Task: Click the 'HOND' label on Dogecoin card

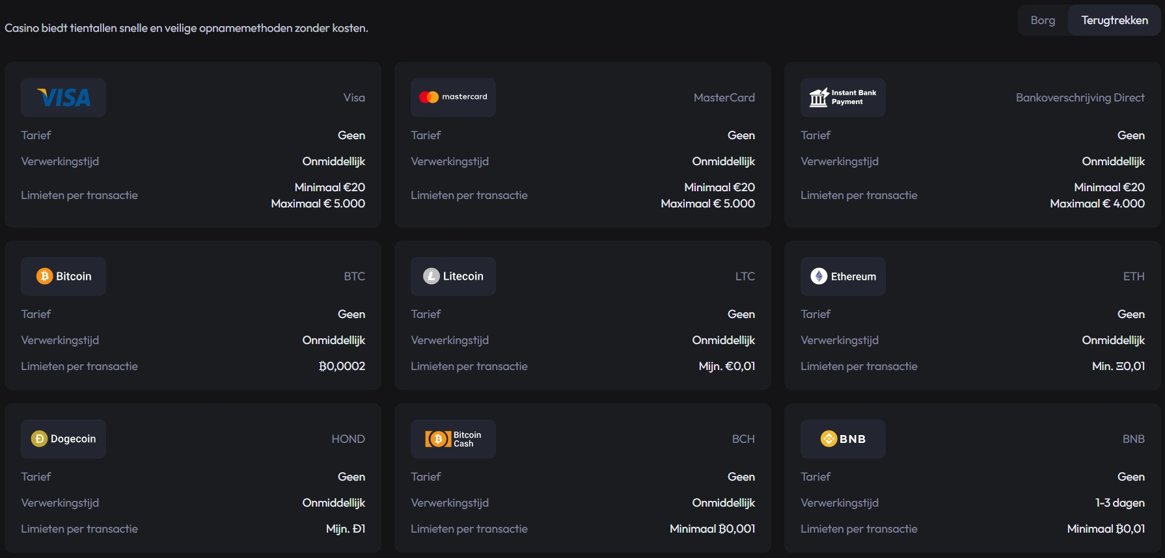Action: (348, 439)
